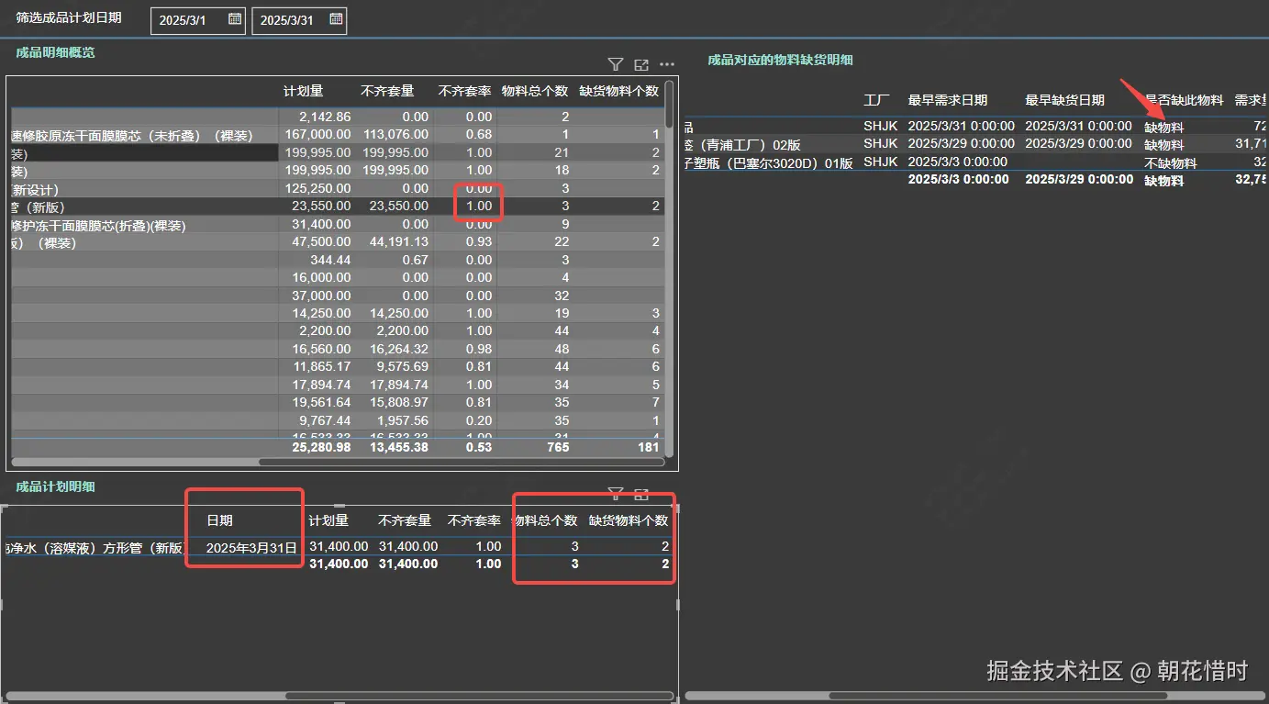This screenshot has height=704, width=1269.
Task: Click total plan quantity 25,280.98
Action: [321, 448]
